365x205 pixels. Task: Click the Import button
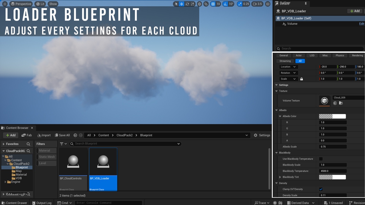(44, 135)
